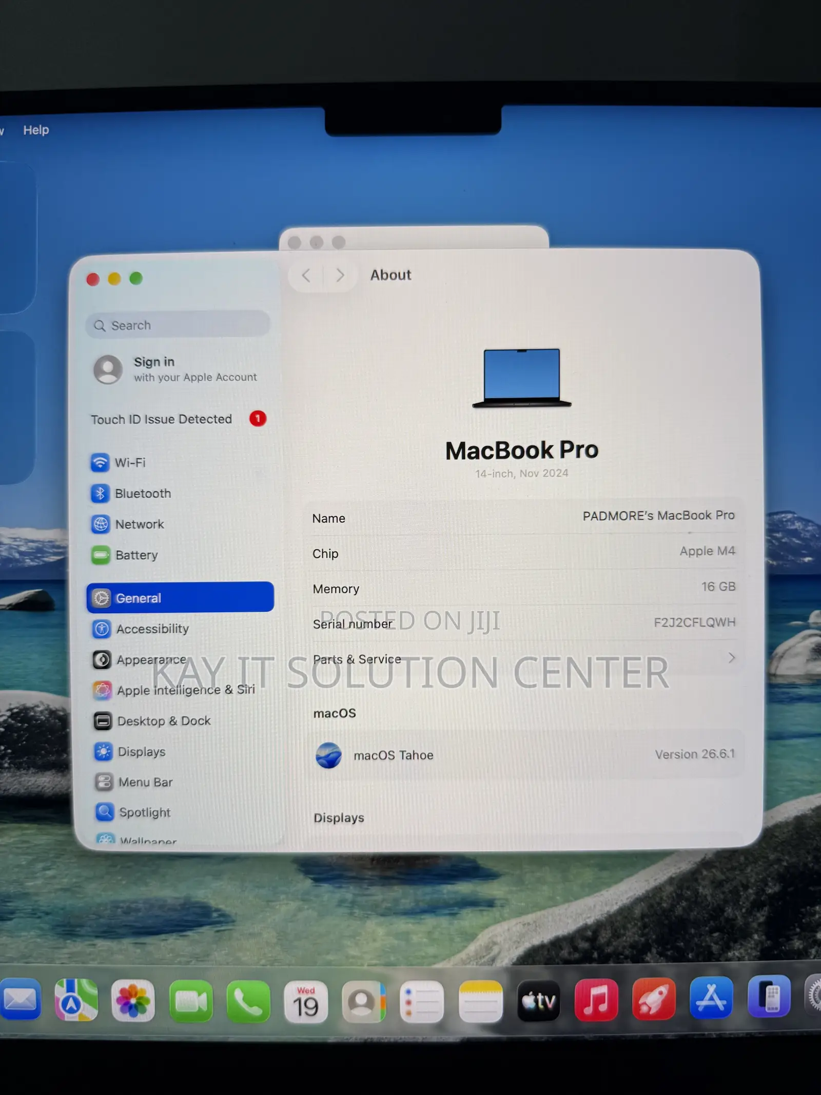The width and height of the screenshot is (821, 1095).
Task: Launch Photos from the Dock
Action: tap(133, 1001)
